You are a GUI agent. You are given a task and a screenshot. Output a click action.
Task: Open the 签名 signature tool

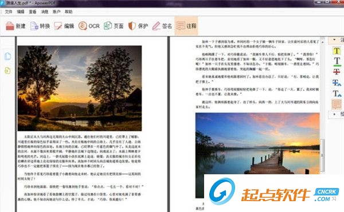162,26
